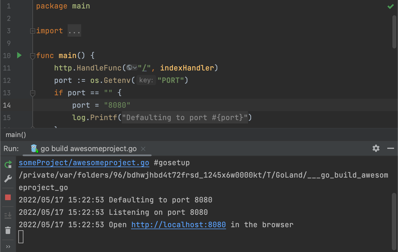Minimize the Run tool window
This screenshot has width=398, height=252.
point(390,148)
